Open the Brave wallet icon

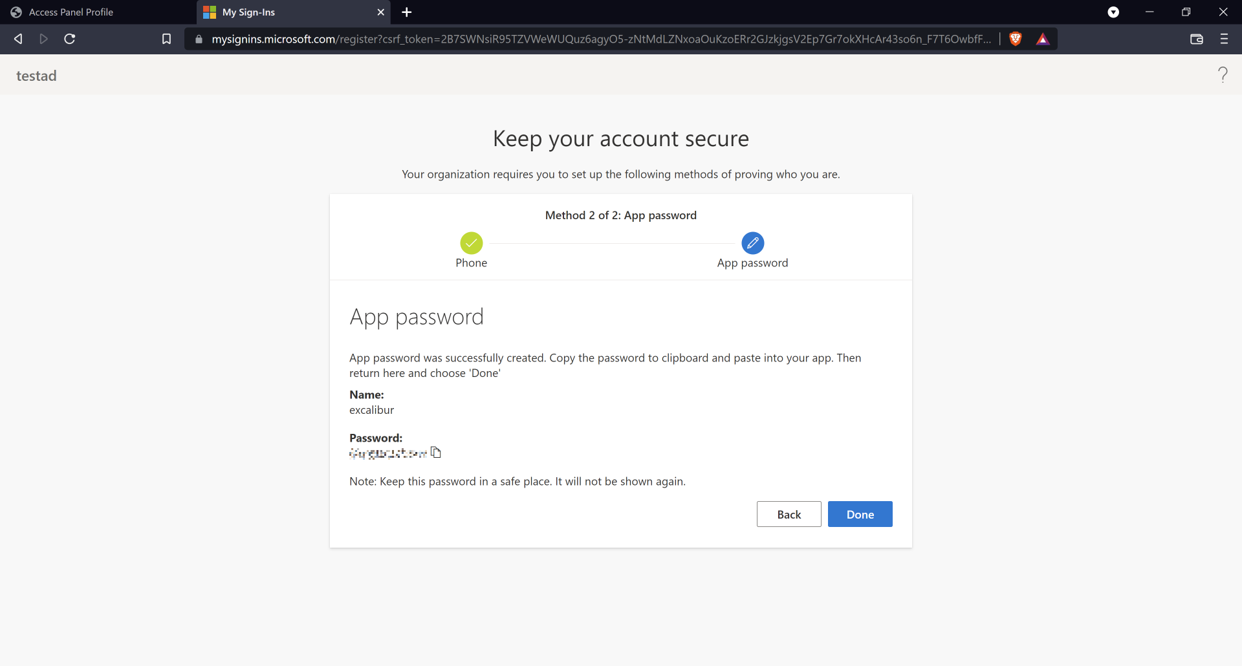tap(1196, 39)
